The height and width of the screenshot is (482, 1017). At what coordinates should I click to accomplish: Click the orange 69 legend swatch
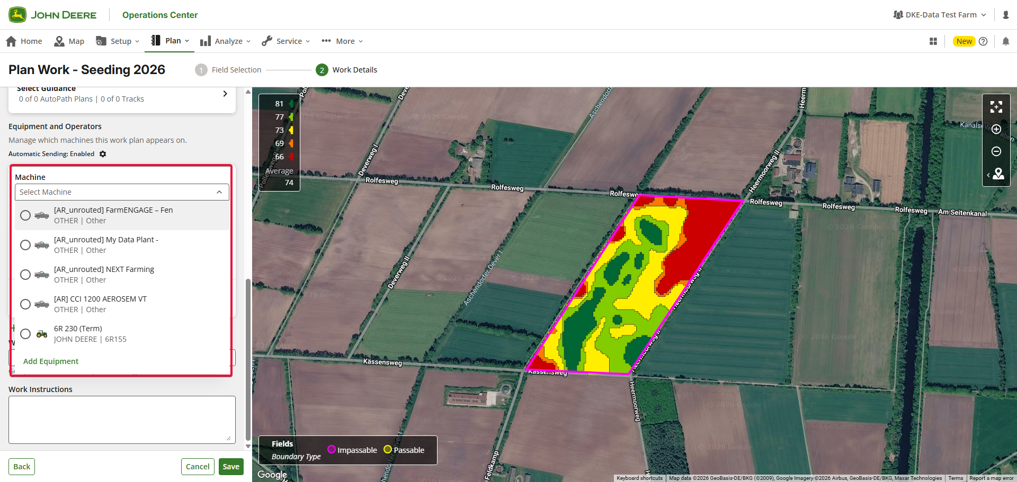[291, 143]
